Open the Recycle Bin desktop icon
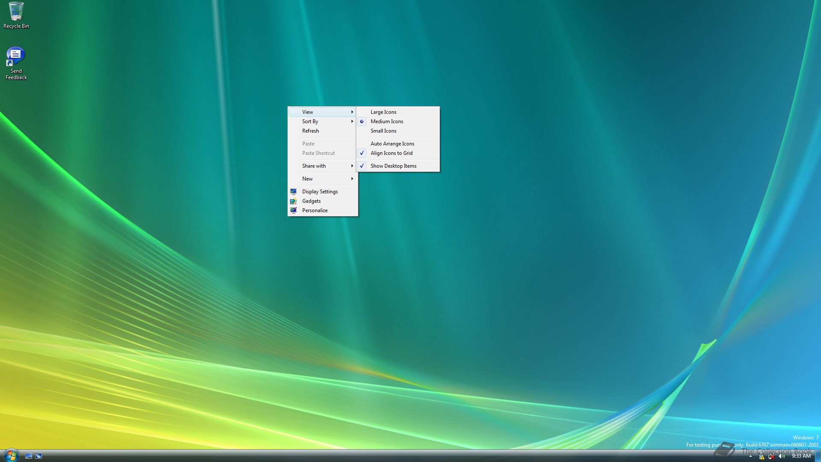This screenshot has width=821, height=462. tap(16, 15)
